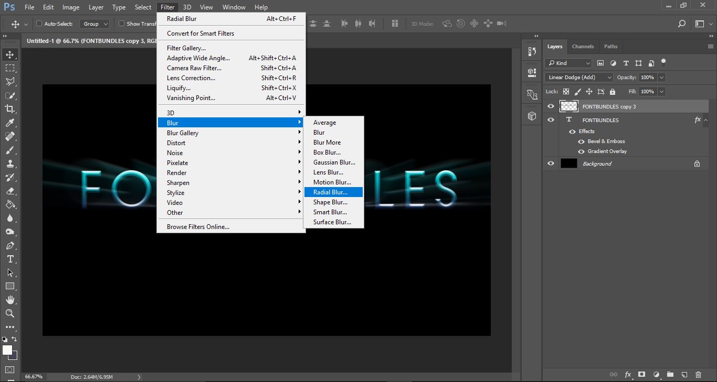Choose Gaussian Blur... from submenu
Image resolution: width=717 pixels, height=382 pixels.
(333, 162)
